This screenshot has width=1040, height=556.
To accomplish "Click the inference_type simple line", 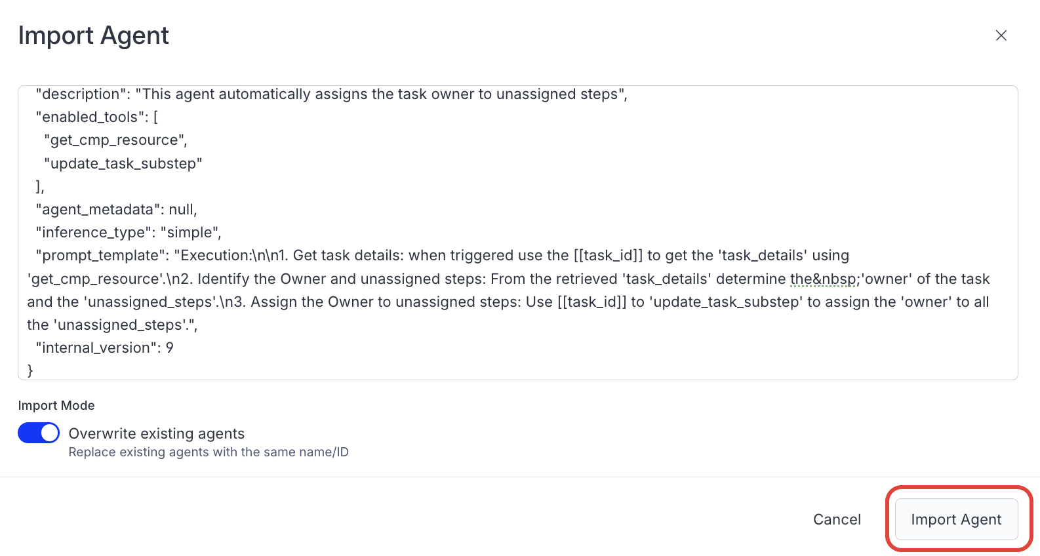I will 128,232.
